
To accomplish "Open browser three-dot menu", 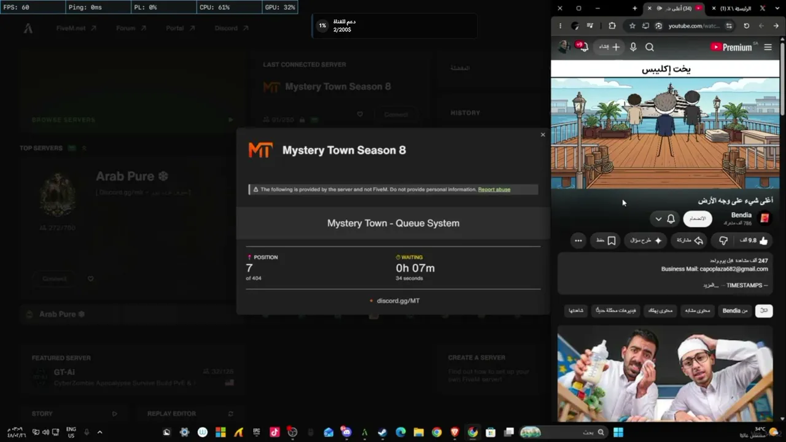I will [560, 26].
